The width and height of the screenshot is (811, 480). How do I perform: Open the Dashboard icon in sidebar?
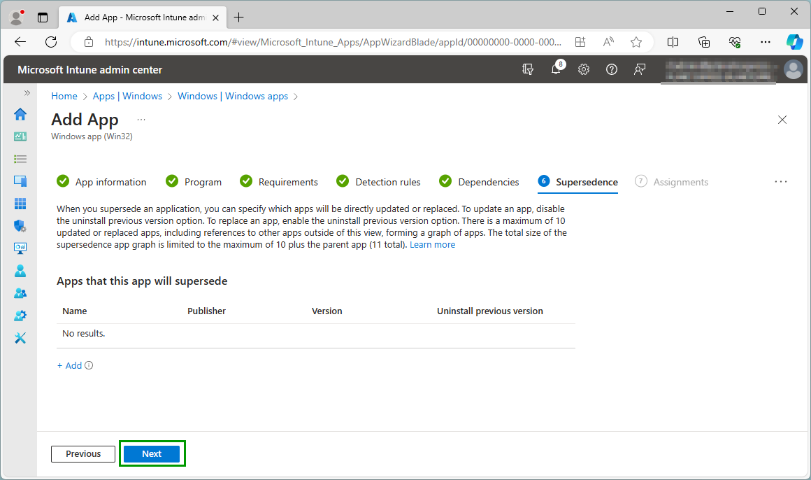pos(20,136)
